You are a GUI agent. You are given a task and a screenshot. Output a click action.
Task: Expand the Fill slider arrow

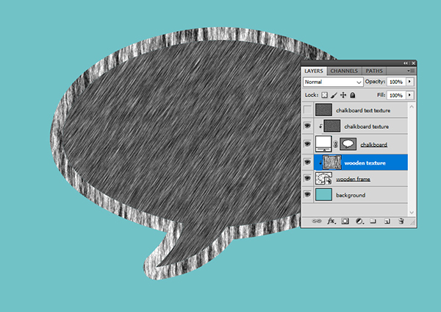pyautogui.click(x=409, y=96)
